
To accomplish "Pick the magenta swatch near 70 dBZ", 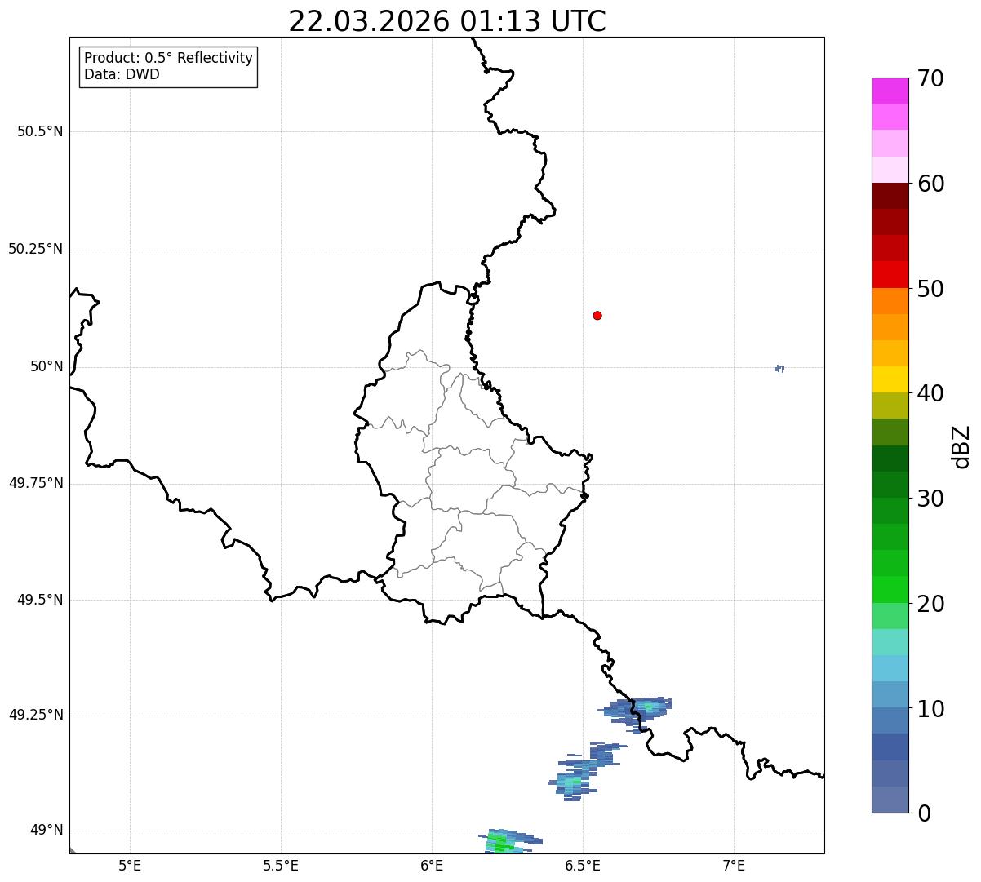I will click(x=890, y=91).
